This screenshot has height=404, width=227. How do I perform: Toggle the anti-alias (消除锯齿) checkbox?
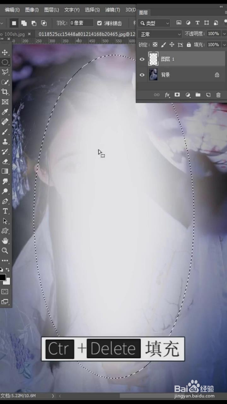click(100, 23)
